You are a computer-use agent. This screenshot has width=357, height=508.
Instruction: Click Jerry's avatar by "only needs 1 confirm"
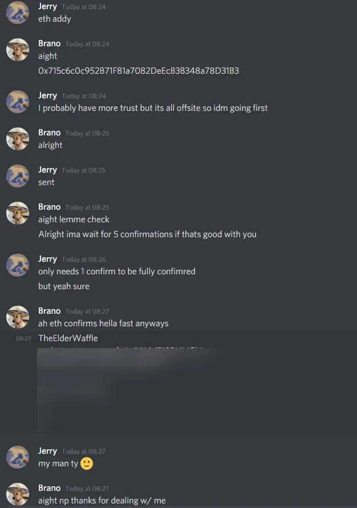[18, 265]
